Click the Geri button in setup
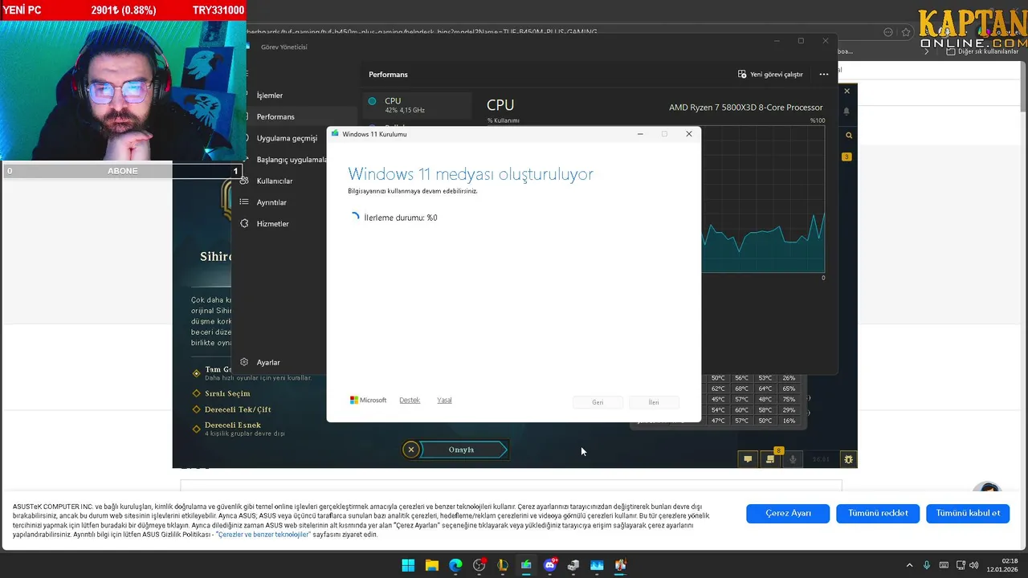 [598, 402]
